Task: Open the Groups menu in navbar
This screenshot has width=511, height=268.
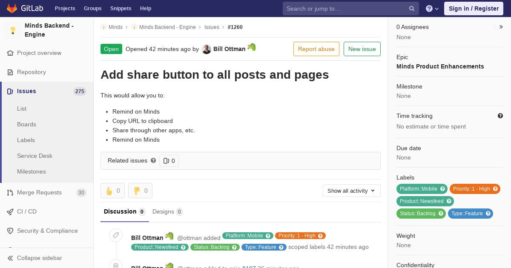Action: (x=92, y=9)
